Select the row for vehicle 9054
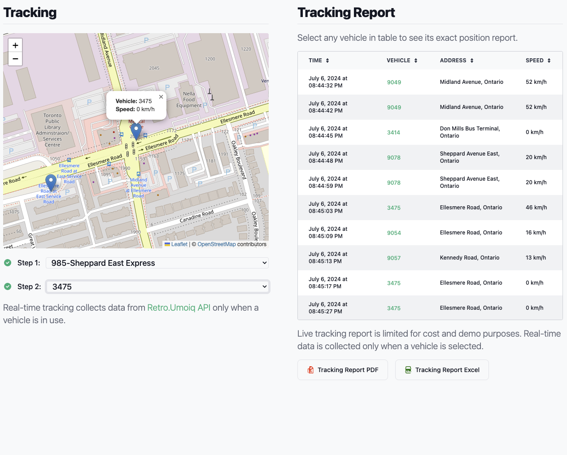 [x=394, y=233]
